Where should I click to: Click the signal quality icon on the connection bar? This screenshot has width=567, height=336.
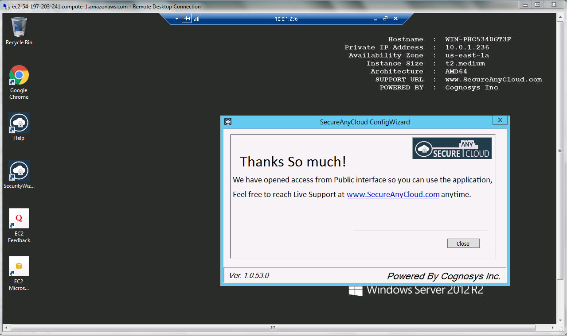(x=196, y=19)
